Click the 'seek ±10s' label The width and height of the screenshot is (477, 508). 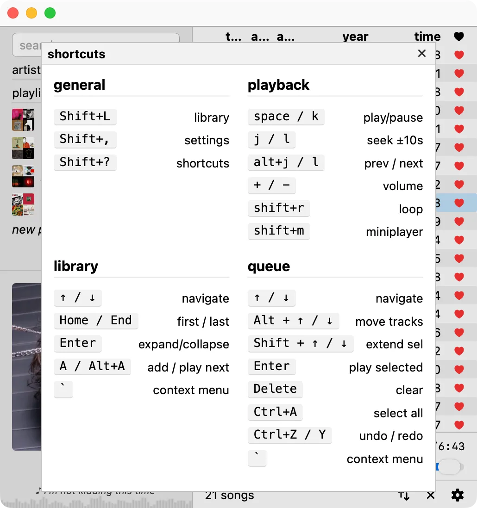pyautogui.click(x=395, y=140)
